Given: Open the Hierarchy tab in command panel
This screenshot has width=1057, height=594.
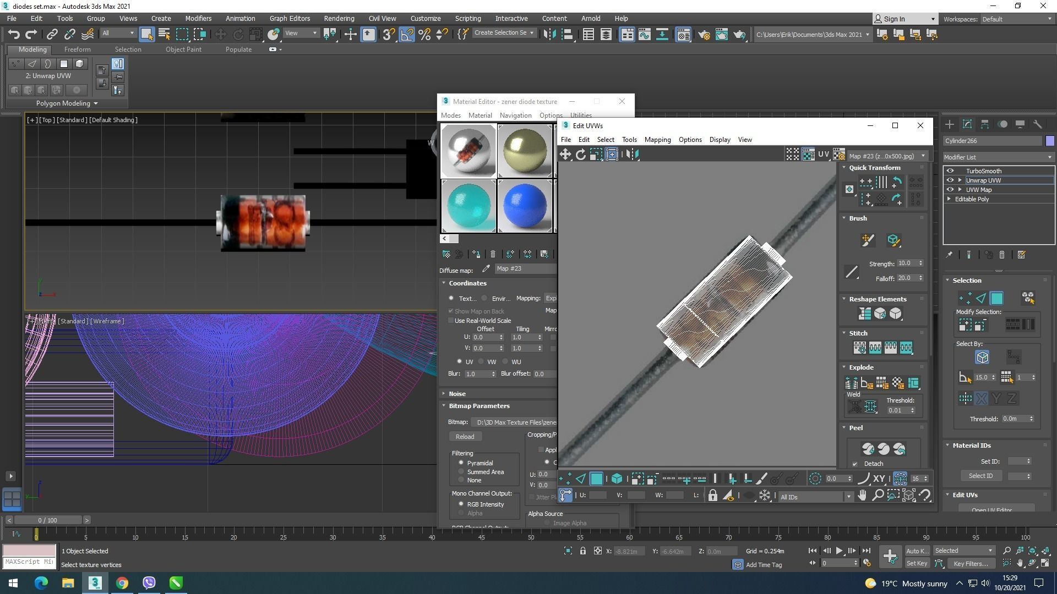Looking at the screenshot, I should [x=985, y=124].
